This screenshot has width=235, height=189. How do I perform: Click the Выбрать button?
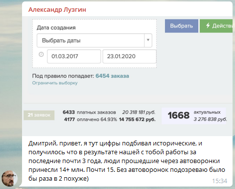182,26
